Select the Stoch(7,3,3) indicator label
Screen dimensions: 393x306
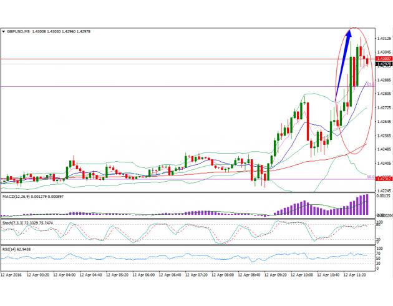point(16,223)
